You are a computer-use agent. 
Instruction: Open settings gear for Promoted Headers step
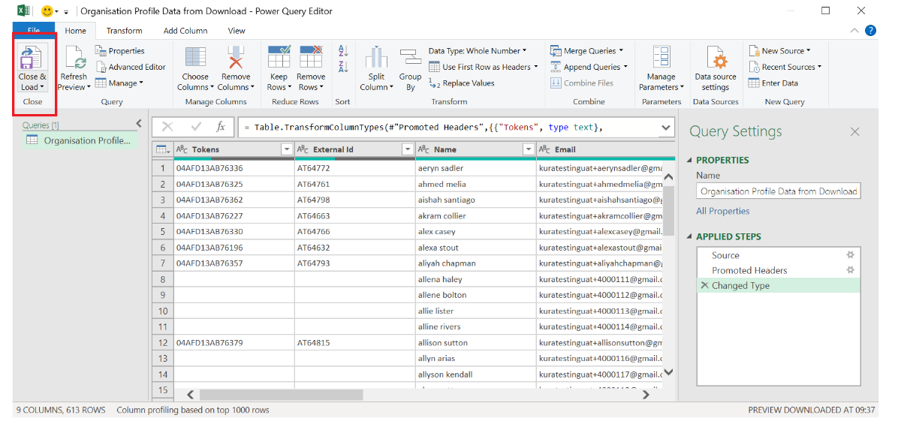pos(851,269)
